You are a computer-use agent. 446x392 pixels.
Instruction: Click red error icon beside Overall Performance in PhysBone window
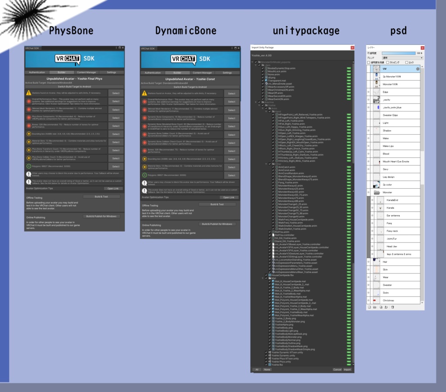[x=29, y=101]
